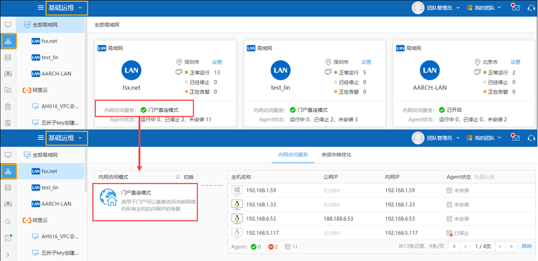Click the globe-house icon of 门户直连模式

point(107,198)
